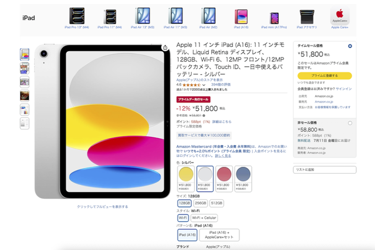Open iPad mini (A17 Pro) product icon
Viewport: 375px width, 250px height.
274,18
